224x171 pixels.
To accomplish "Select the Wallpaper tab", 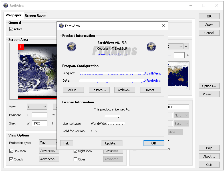I will click(x=13, y=15).
